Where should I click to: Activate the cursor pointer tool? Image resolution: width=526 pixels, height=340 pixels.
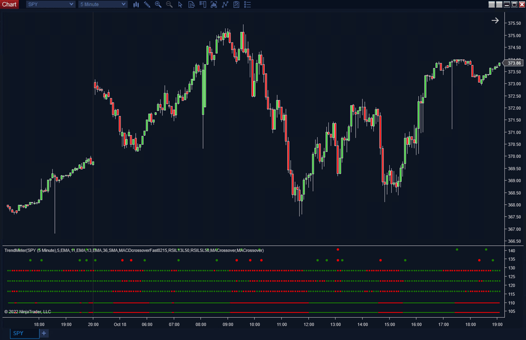coord(180,4)
